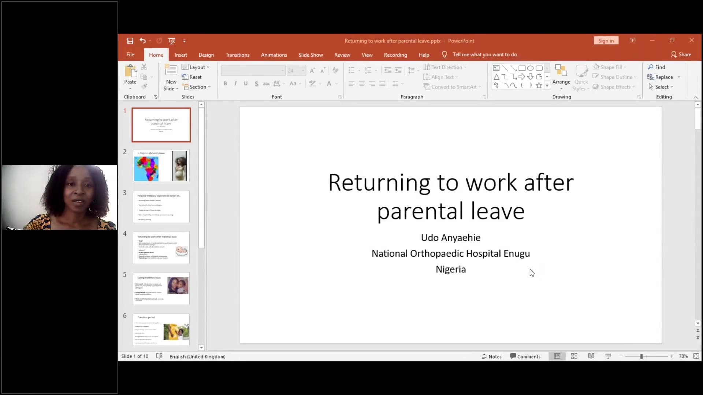Image resolution: width=703 pixels, height=395 pixels.
Task: Toggle the Comments pane
Action: 525,357
